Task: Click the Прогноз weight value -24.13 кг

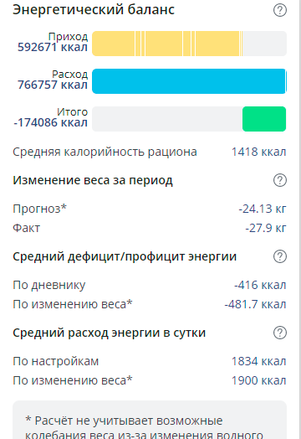Action: point(263,209)
